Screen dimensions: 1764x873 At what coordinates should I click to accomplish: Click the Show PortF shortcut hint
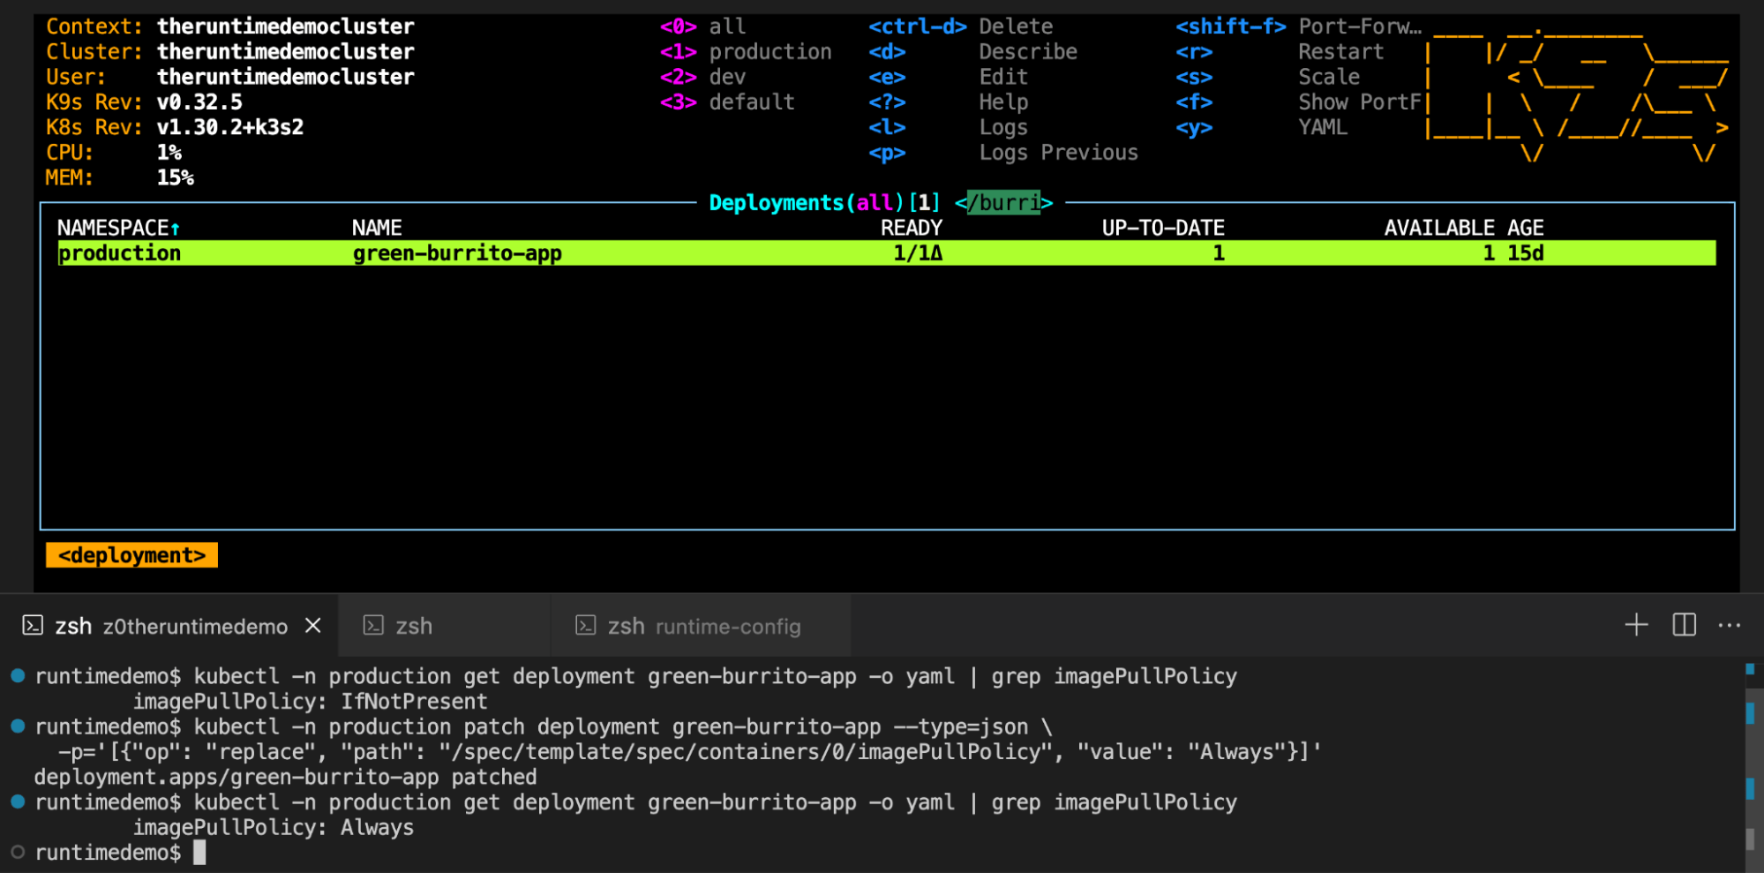coord(1360,102)
